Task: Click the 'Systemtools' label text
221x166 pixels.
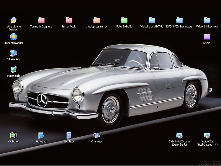Action: (69, 27)
